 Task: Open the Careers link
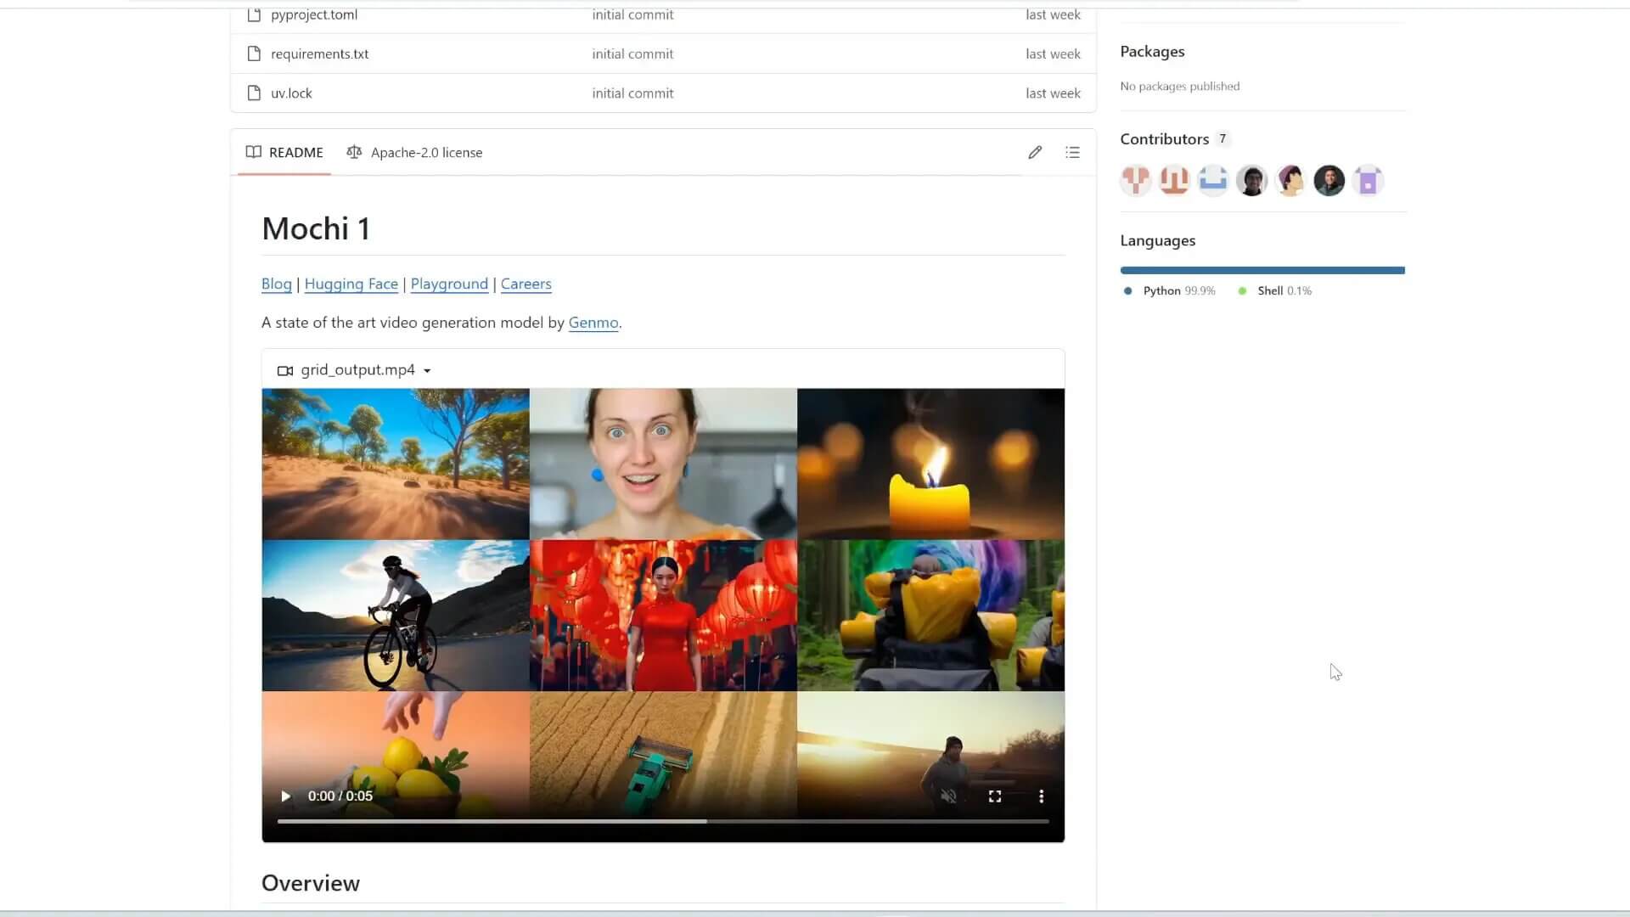(x=526, y=284)
